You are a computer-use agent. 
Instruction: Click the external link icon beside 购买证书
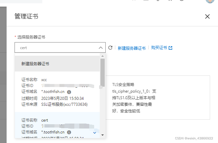170,48
